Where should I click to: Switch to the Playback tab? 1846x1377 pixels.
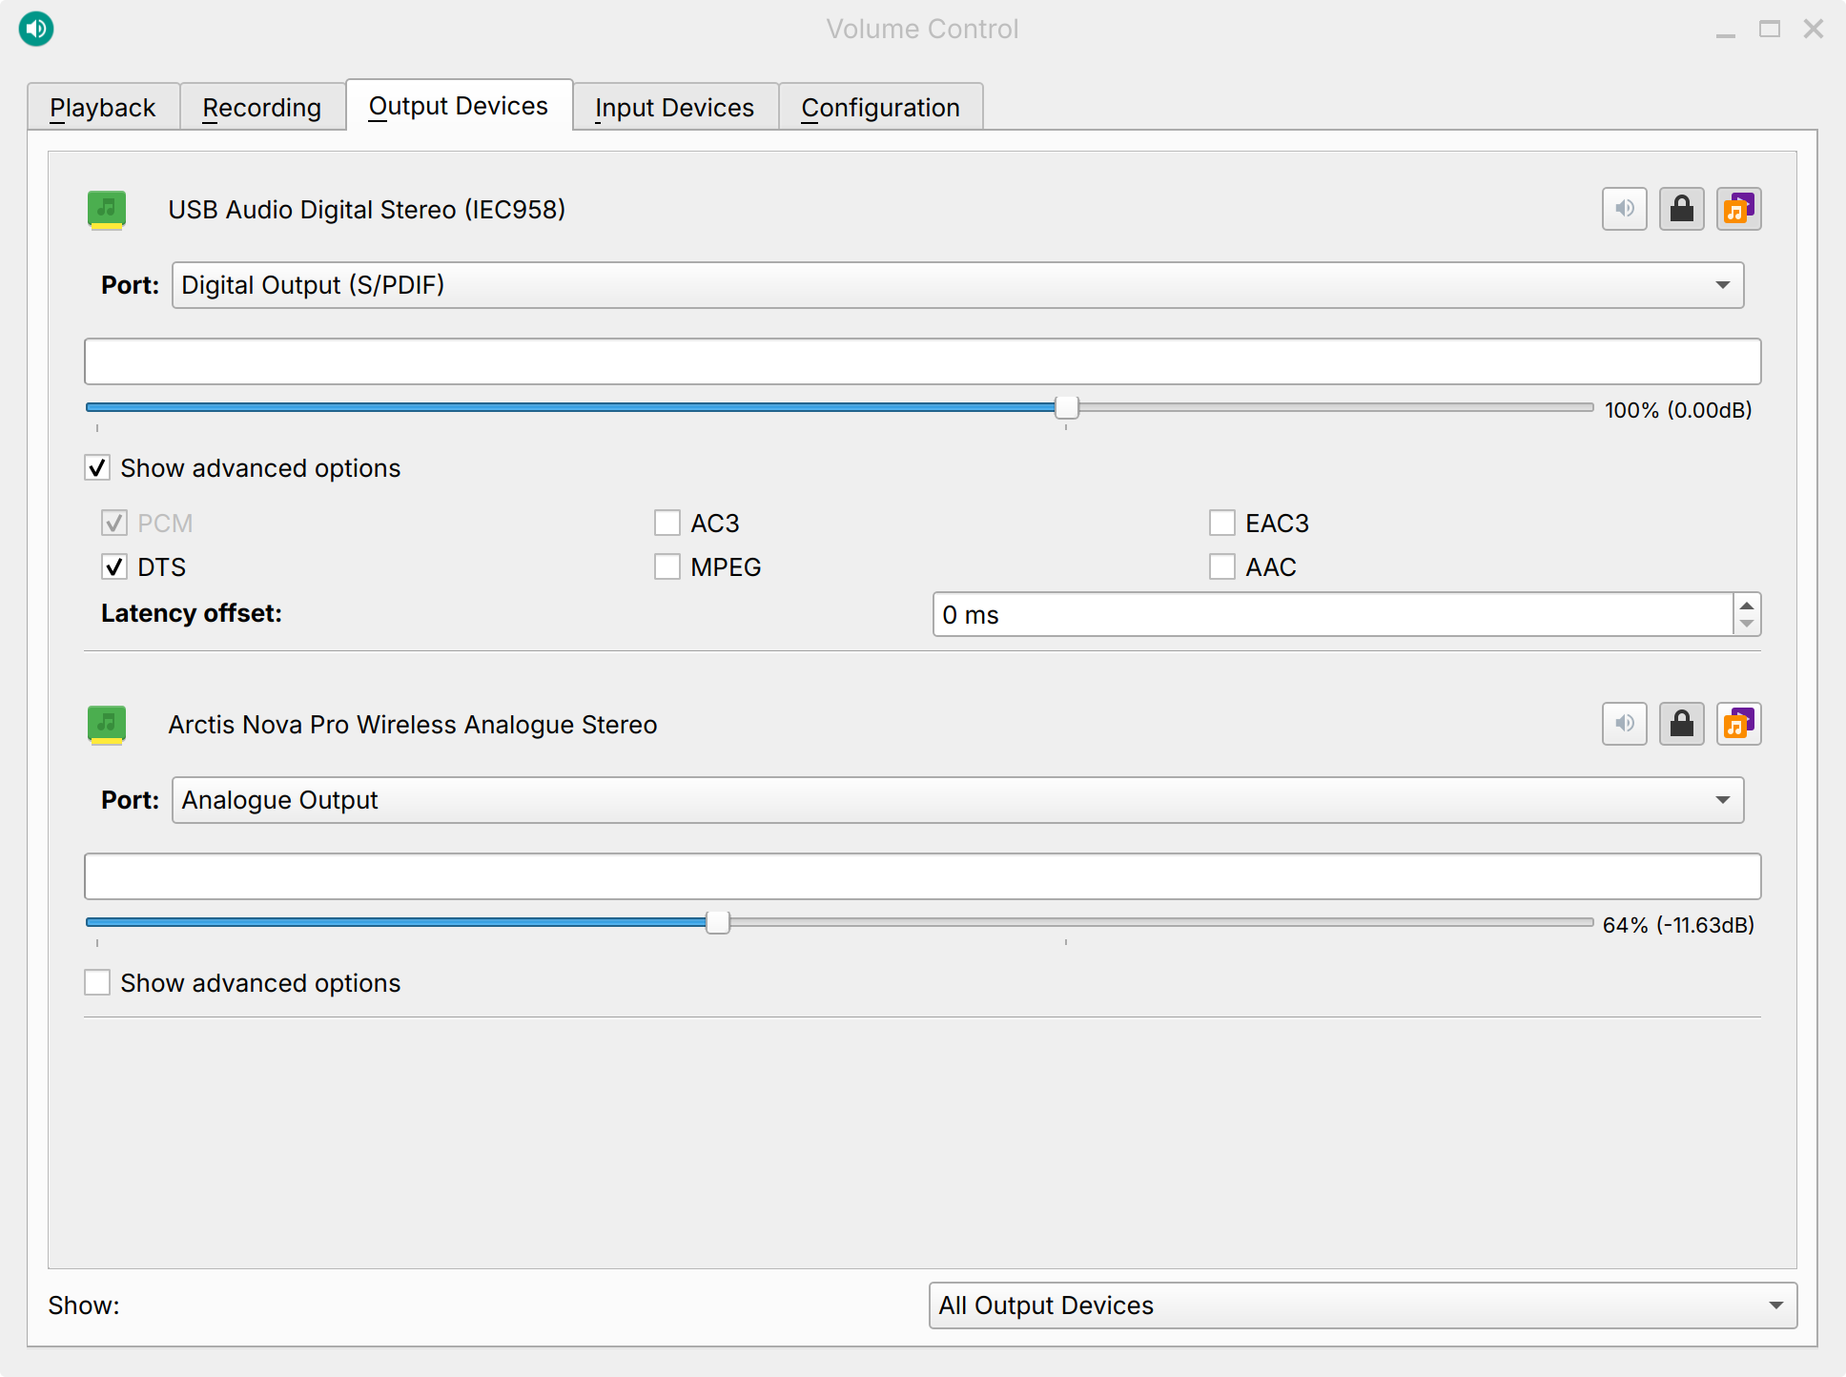(x=103, y=108)
